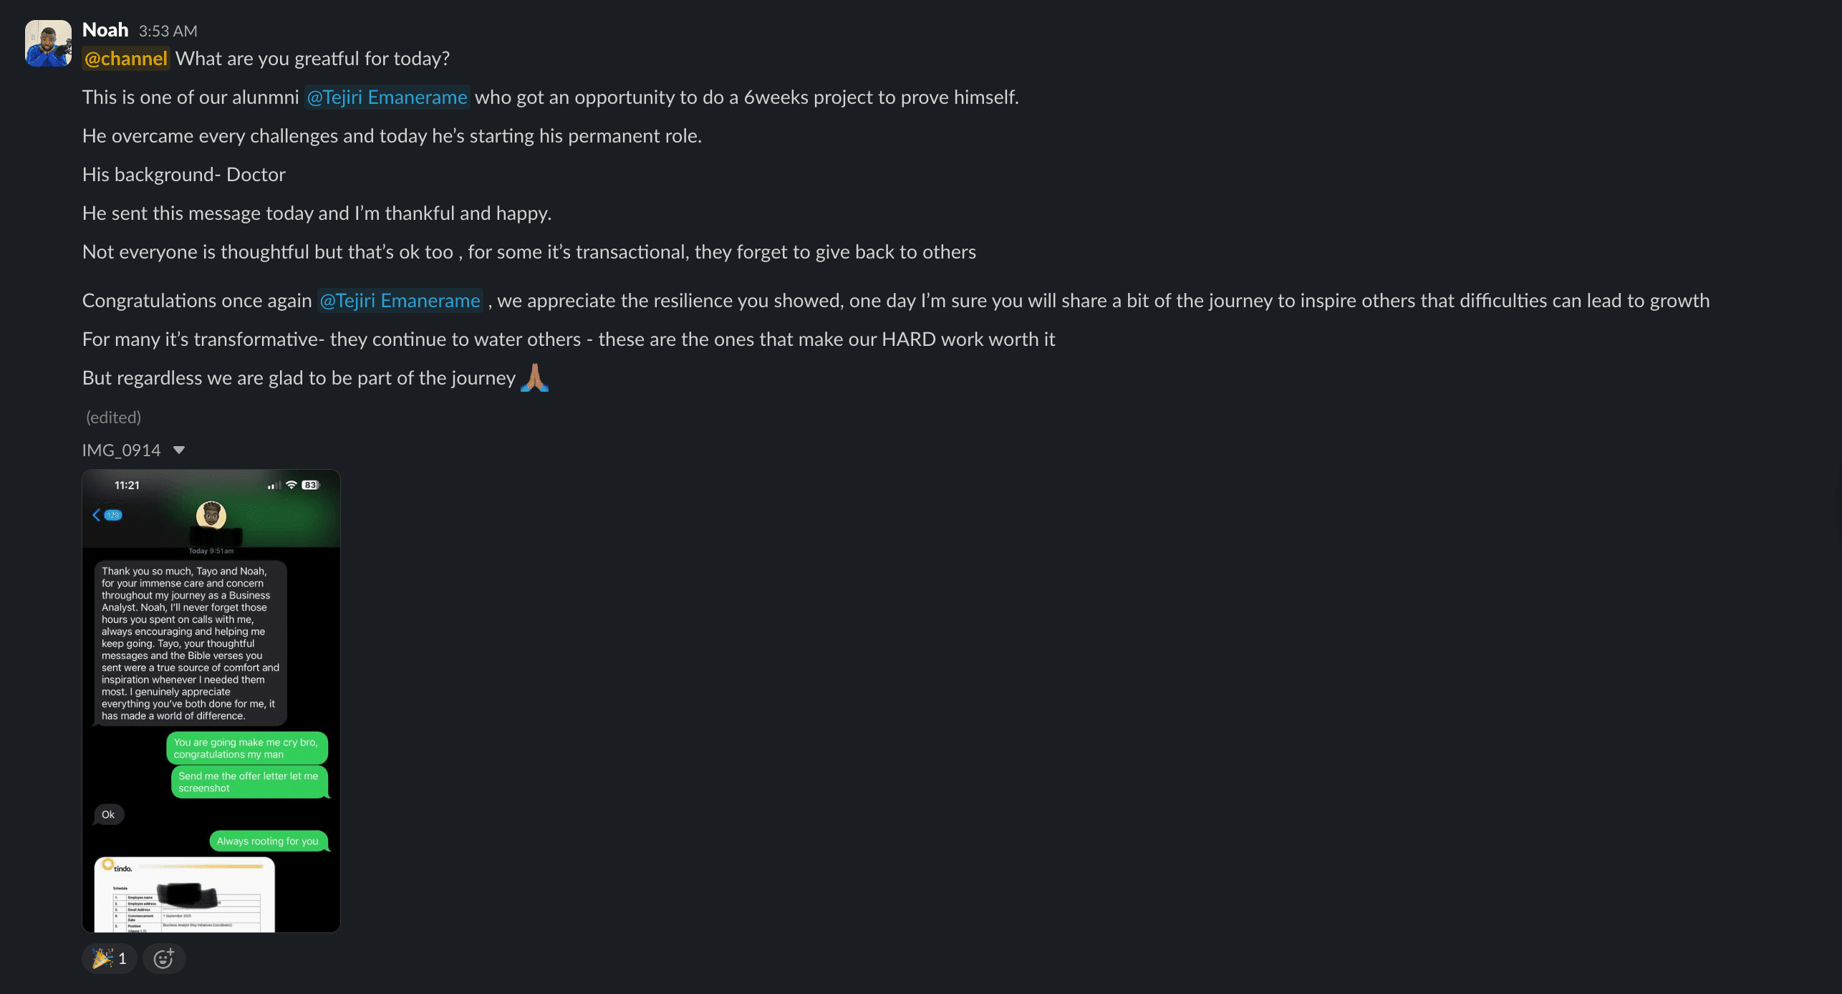Collapse the IMG_0914 attachment using the caret
Image resolution: width=1842 pixels, height=994 pixels.
(179, 450)
